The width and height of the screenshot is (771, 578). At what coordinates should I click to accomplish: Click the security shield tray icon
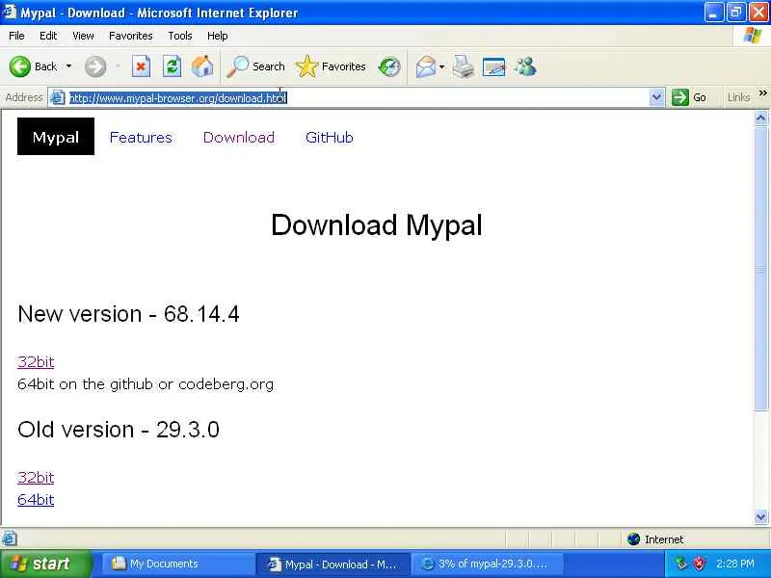tap(699, 564)
